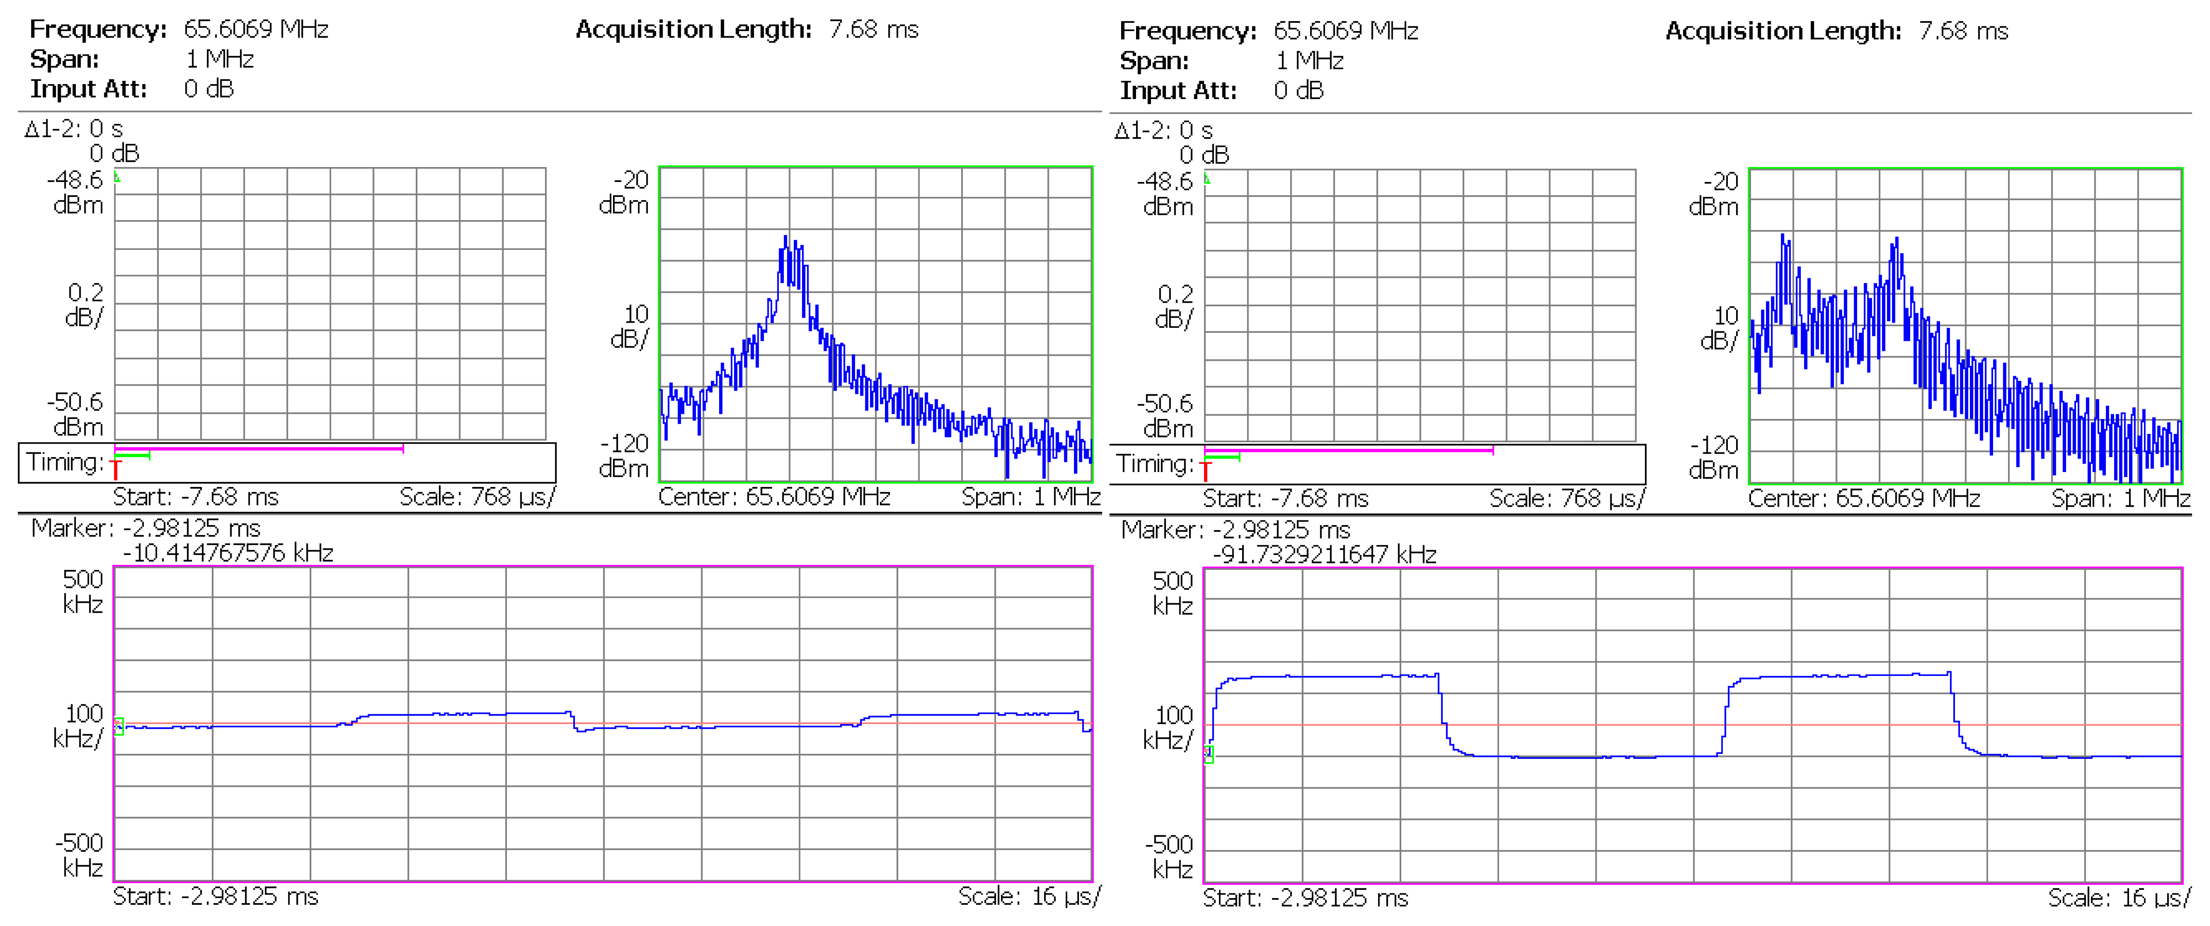Click left Input Att value 0 dB
The height and width of the screenshot is (926, 2210).
pos(209,88)
